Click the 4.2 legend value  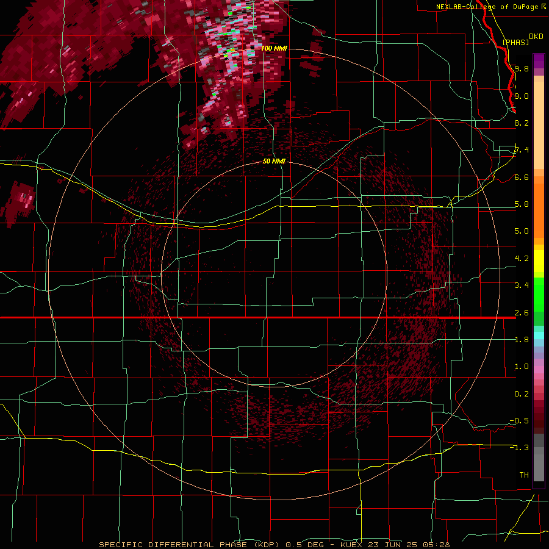point(522,258)
